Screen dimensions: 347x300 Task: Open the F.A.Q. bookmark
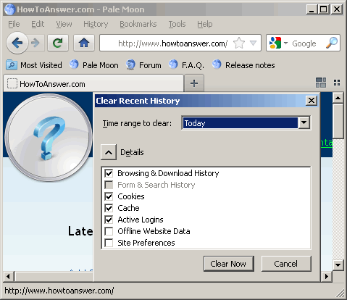point(186,65)
